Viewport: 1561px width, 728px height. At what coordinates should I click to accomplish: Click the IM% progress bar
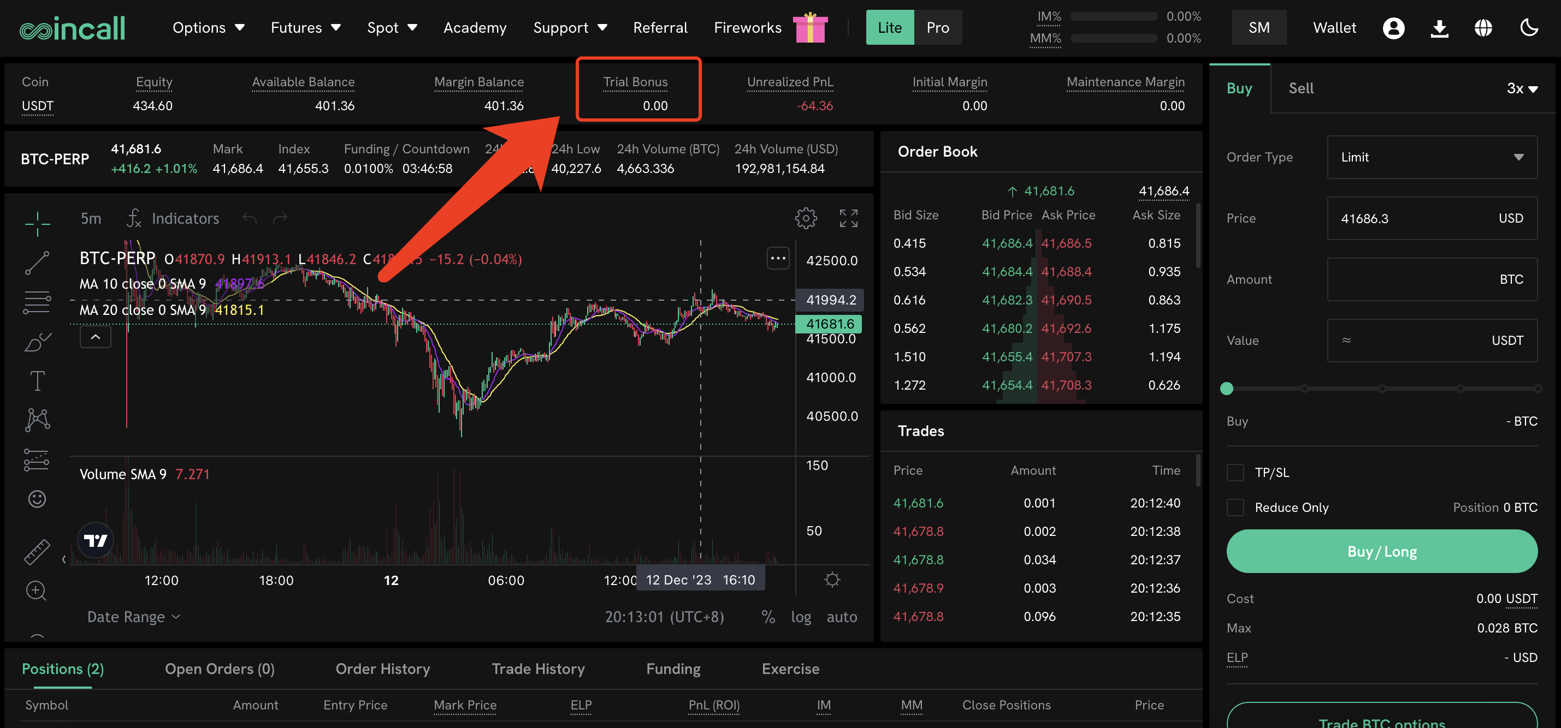(x=1113, y=17)
